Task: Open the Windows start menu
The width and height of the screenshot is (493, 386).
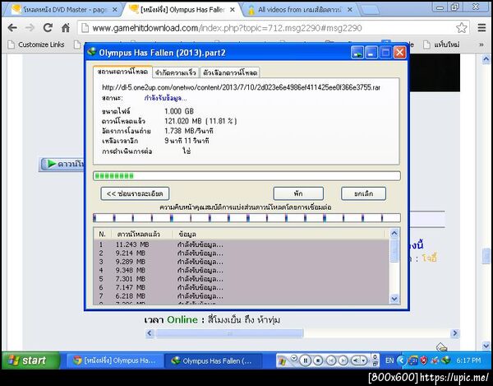Action: click(30, 360)
